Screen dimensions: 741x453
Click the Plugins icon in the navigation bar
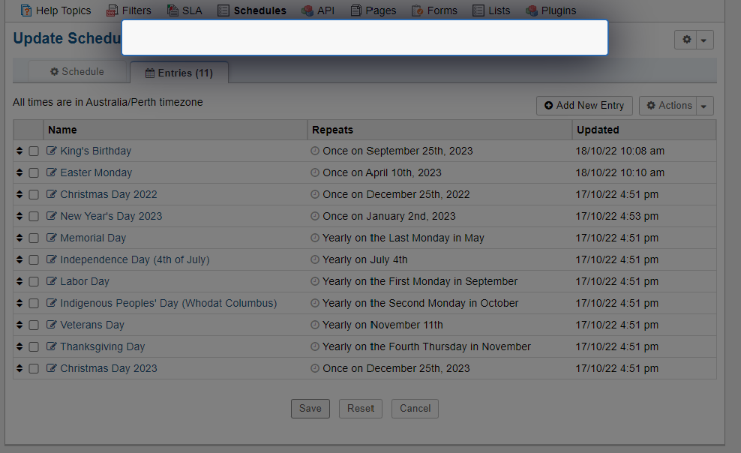click(x=532, y=10)
